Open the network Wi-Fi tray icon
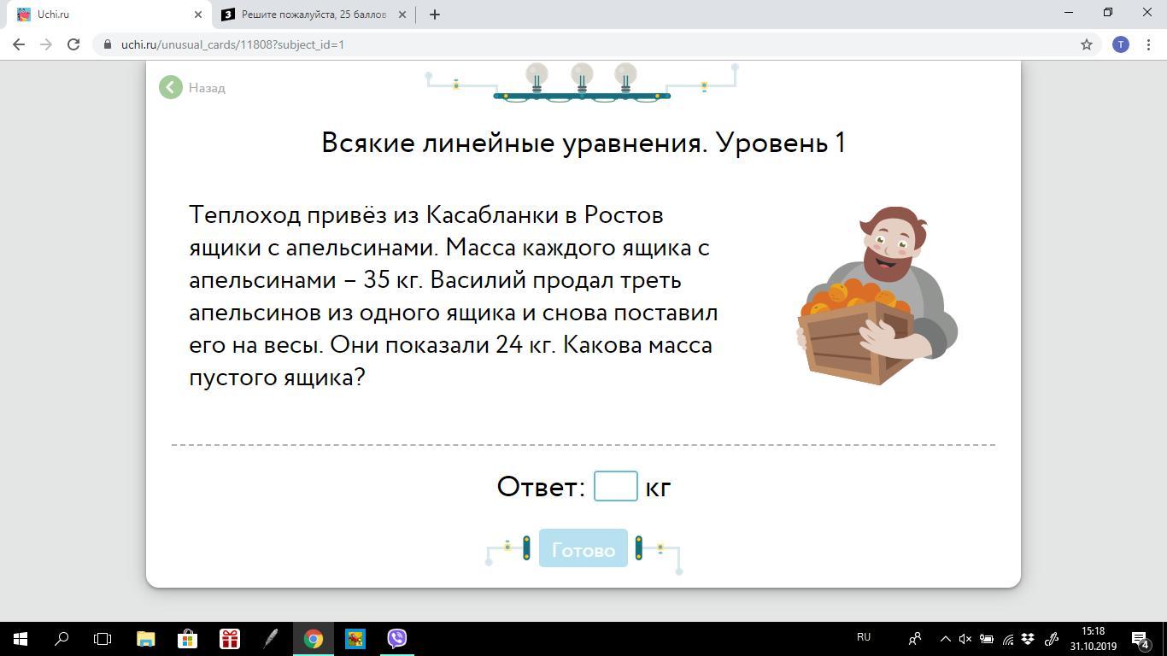This screenshot has height=656, width=1167. tap(1008, 638)
